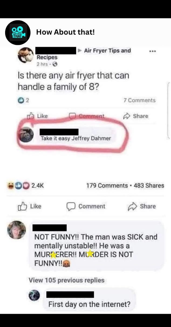
Task: Click the Jeffrey Dahmer commenter's avatar
Action: click(26, 135)
